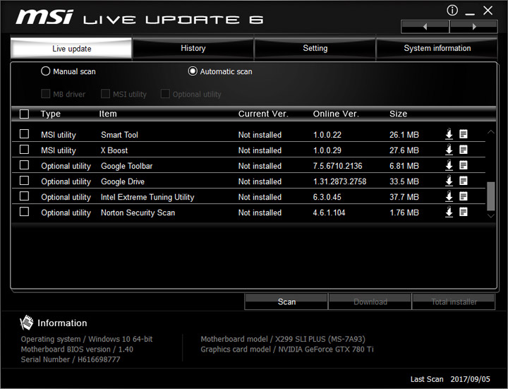
Task: Click the 37.7 MB size cell
Action: (404, 197)
